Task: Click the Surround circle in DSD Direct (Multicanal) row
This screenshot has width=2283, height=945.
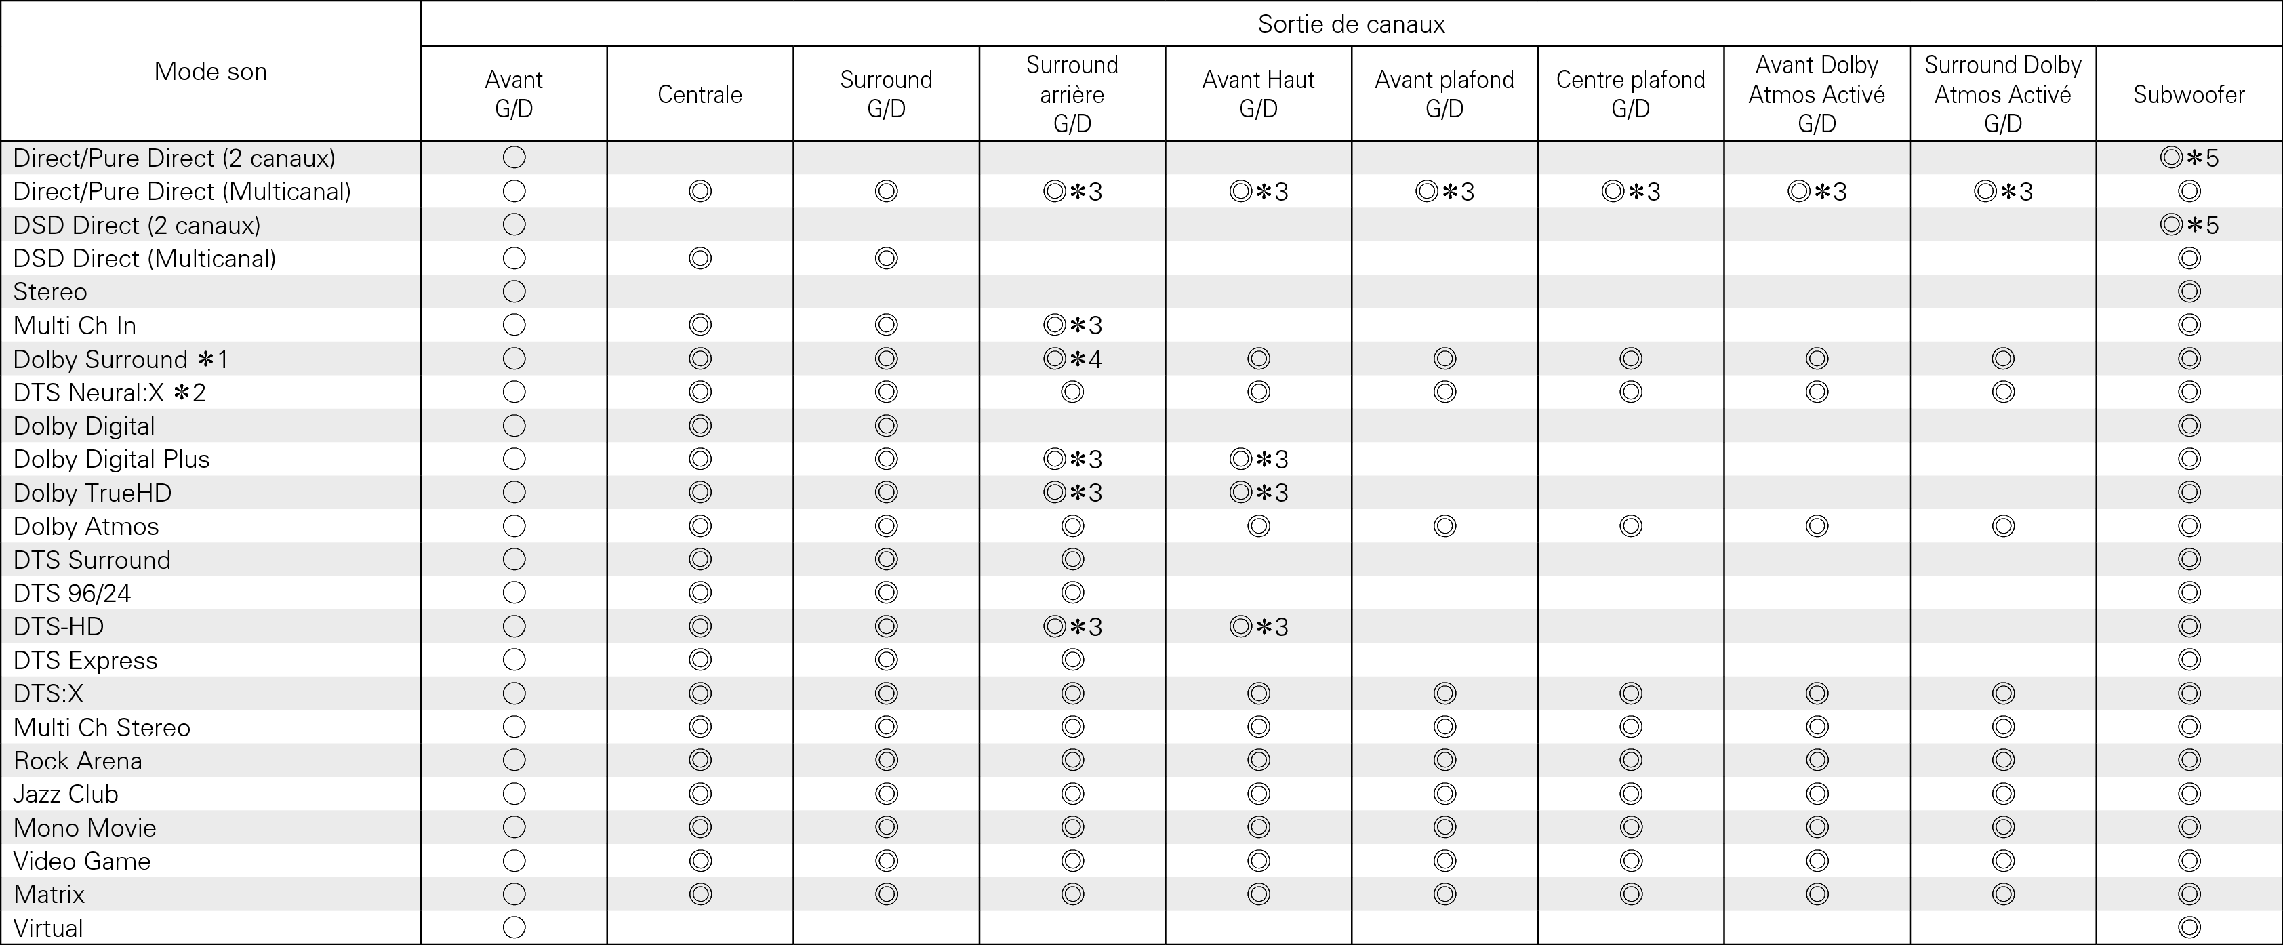Action: point(886,259)
